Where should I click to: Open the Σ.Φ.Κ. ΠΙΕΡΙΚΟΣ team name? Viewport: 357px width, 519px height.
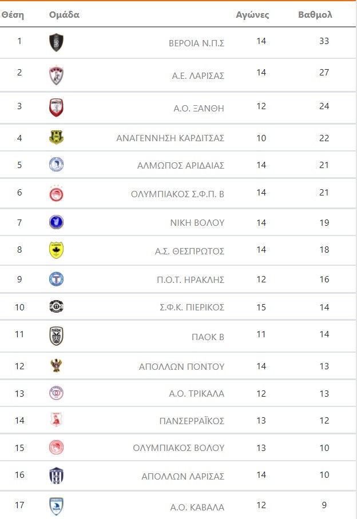tap(191, 308)
